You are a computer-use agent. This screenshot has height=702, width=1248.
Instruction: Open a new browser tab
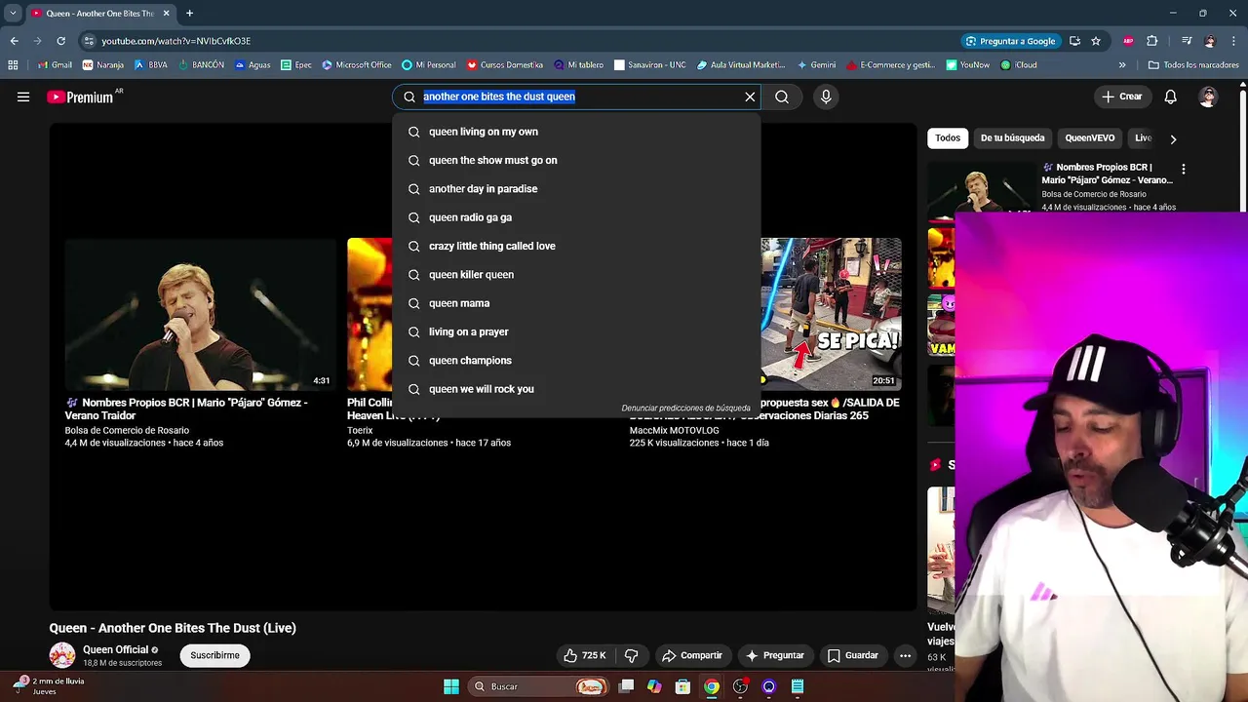(x=189, y=14)
